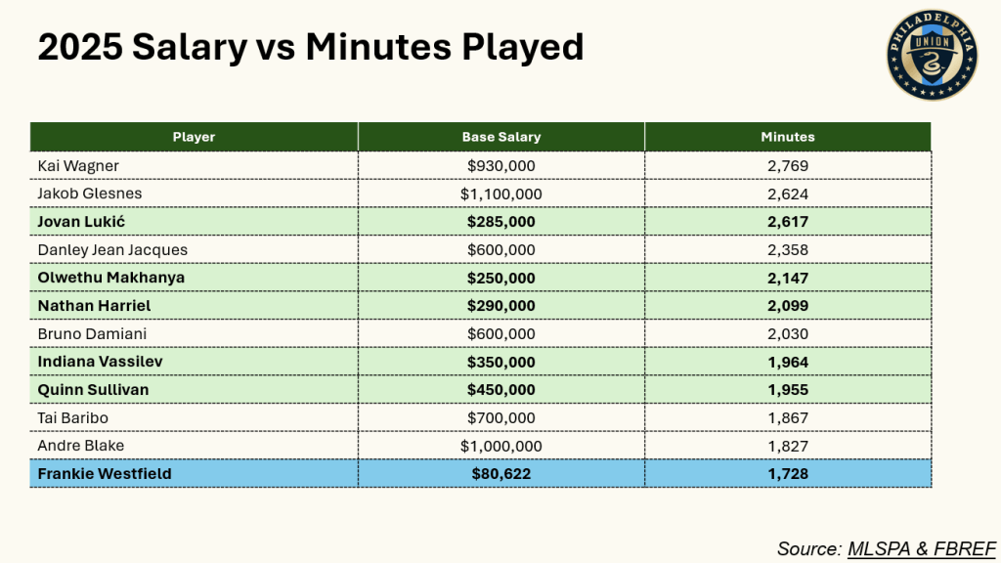Click the Base Salary column header
Viewport: 1001px width, 563px height.
point(500,137)
